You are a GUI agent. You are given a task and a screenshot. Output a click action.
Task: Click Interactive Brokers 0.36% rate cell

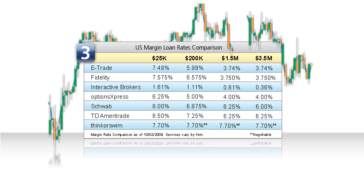264,88
